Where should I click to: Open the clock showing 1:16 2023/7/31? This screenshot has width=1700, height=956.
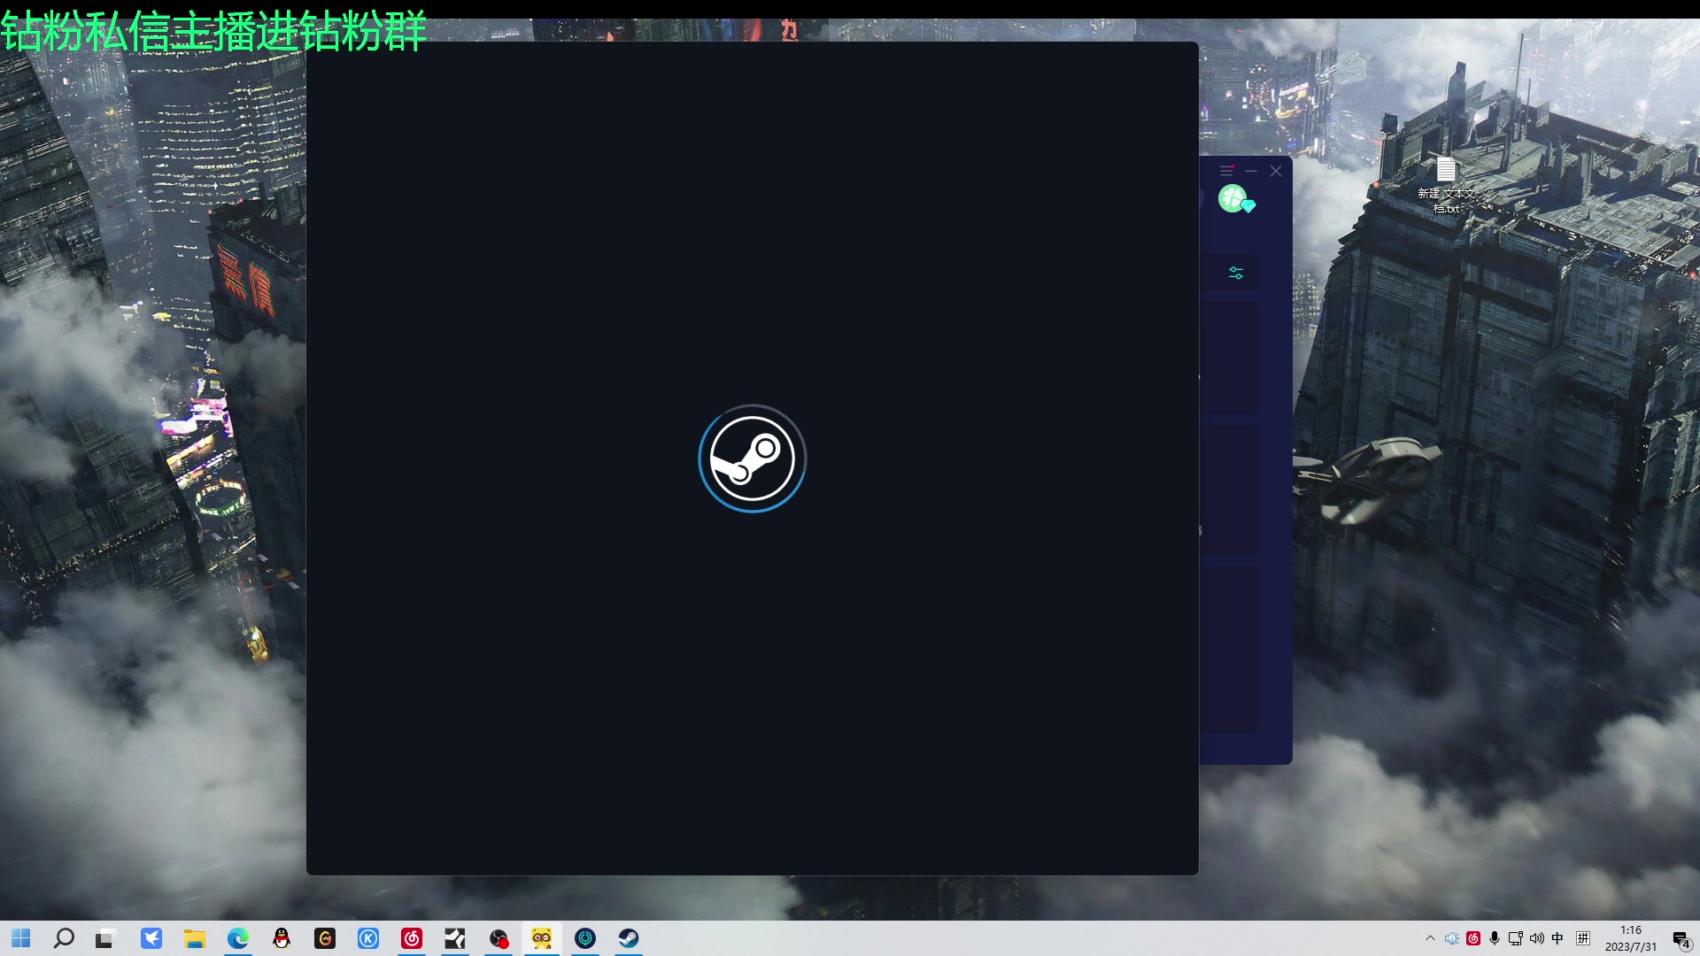[1630, 938]
